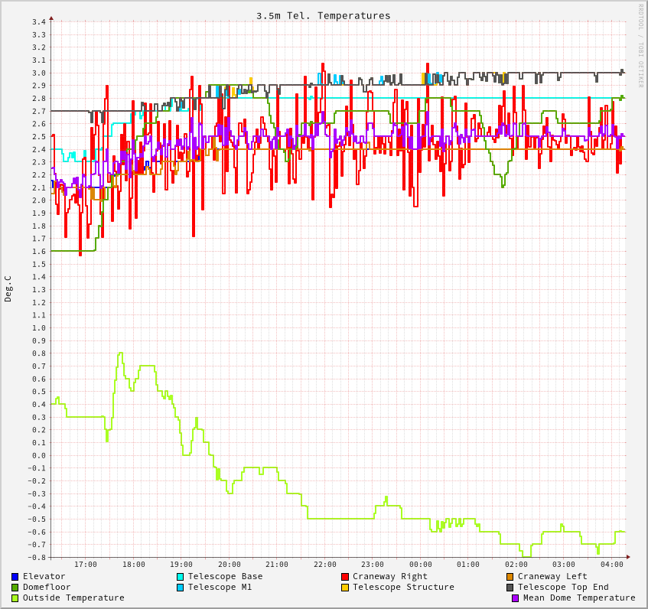
Task: Click the yellow Telescope Structure legend swatch
Action: pos(345,588)
